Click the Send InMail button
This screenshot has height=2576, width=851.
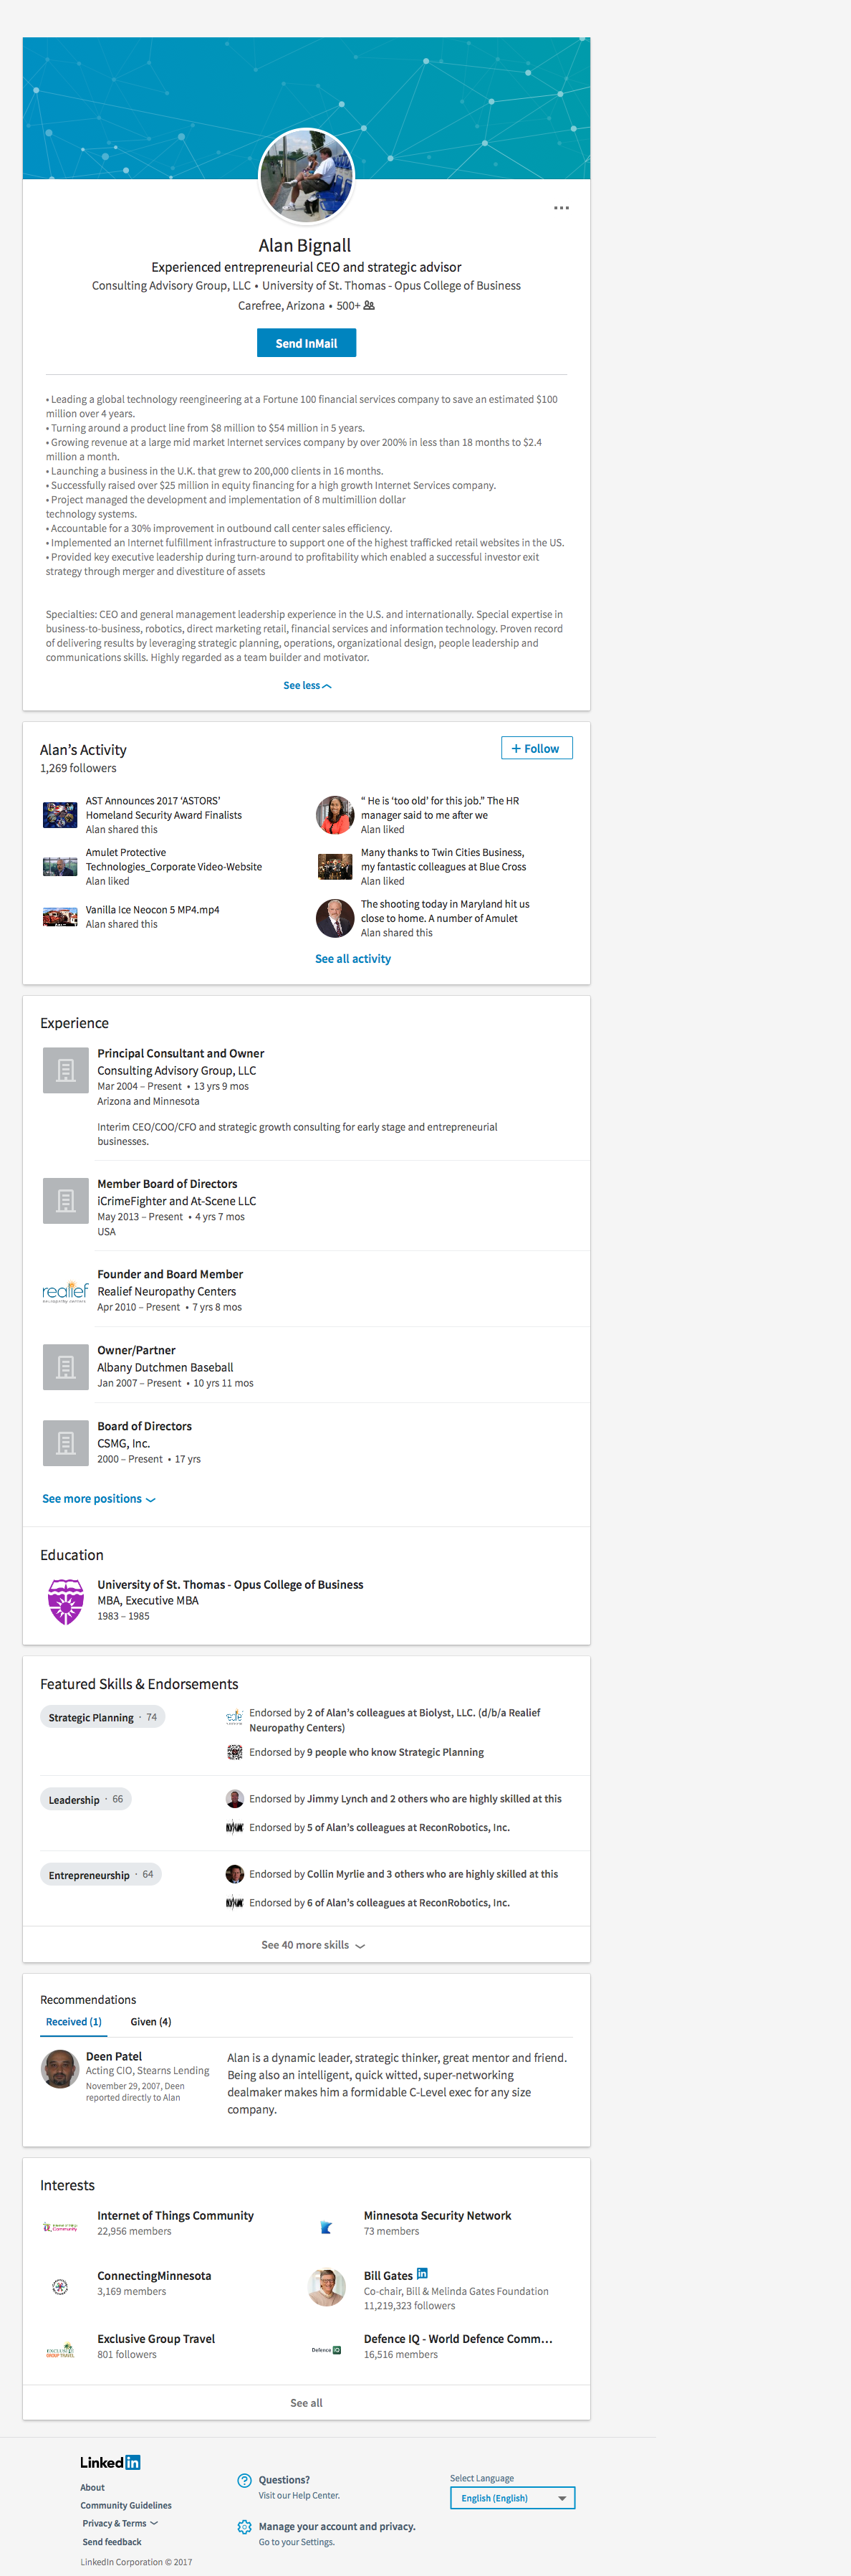[306, 343]
